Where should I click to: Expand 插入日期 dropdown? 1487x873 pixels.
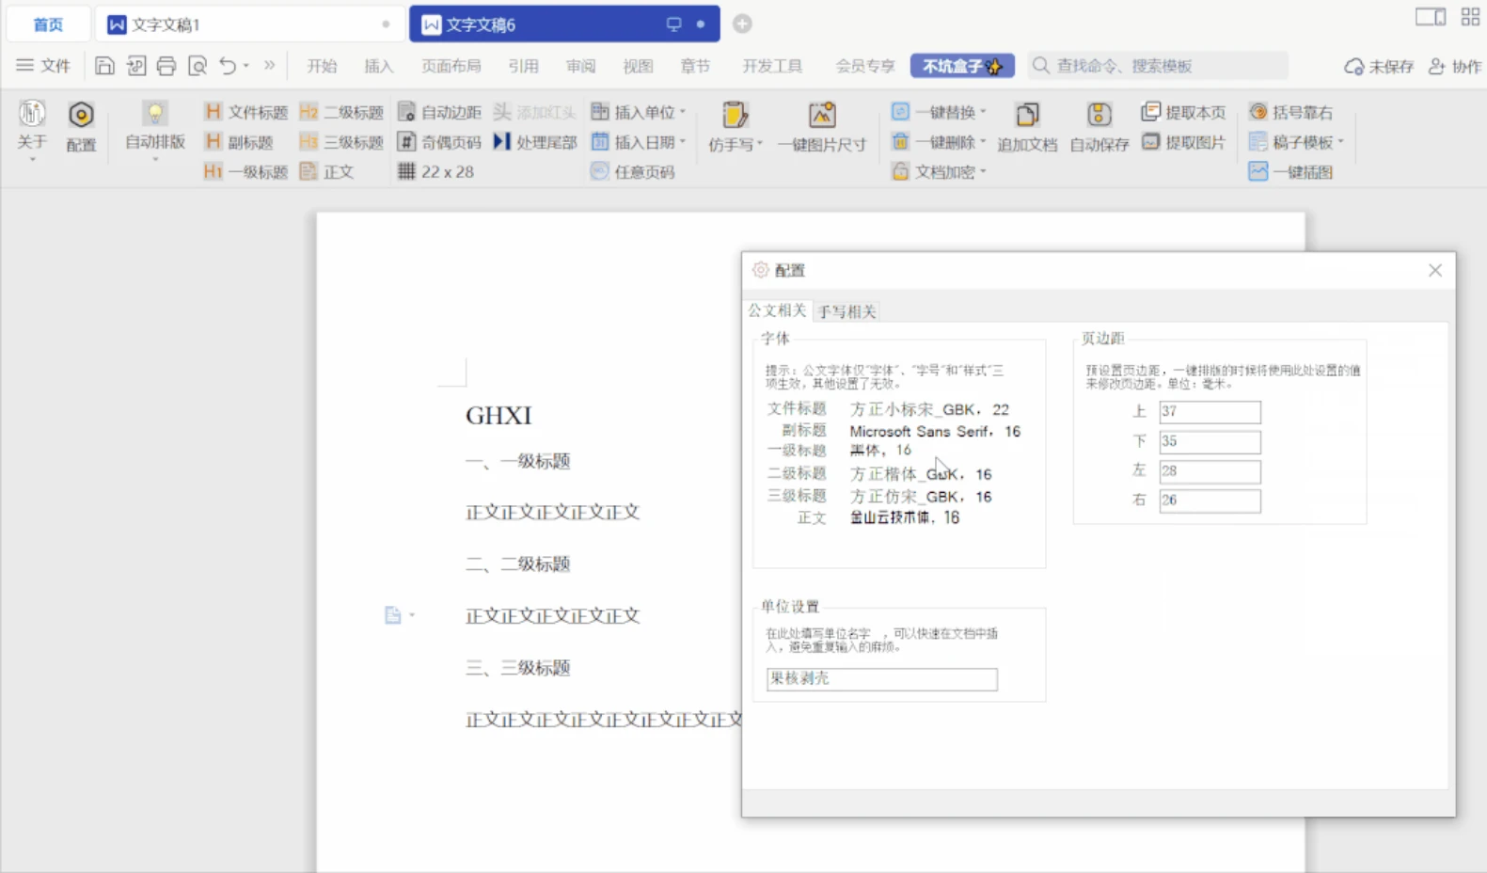click(x=683, y=142)
